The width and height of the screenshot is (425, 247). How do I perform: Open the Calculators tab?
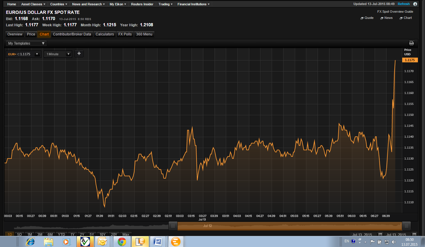105,34
